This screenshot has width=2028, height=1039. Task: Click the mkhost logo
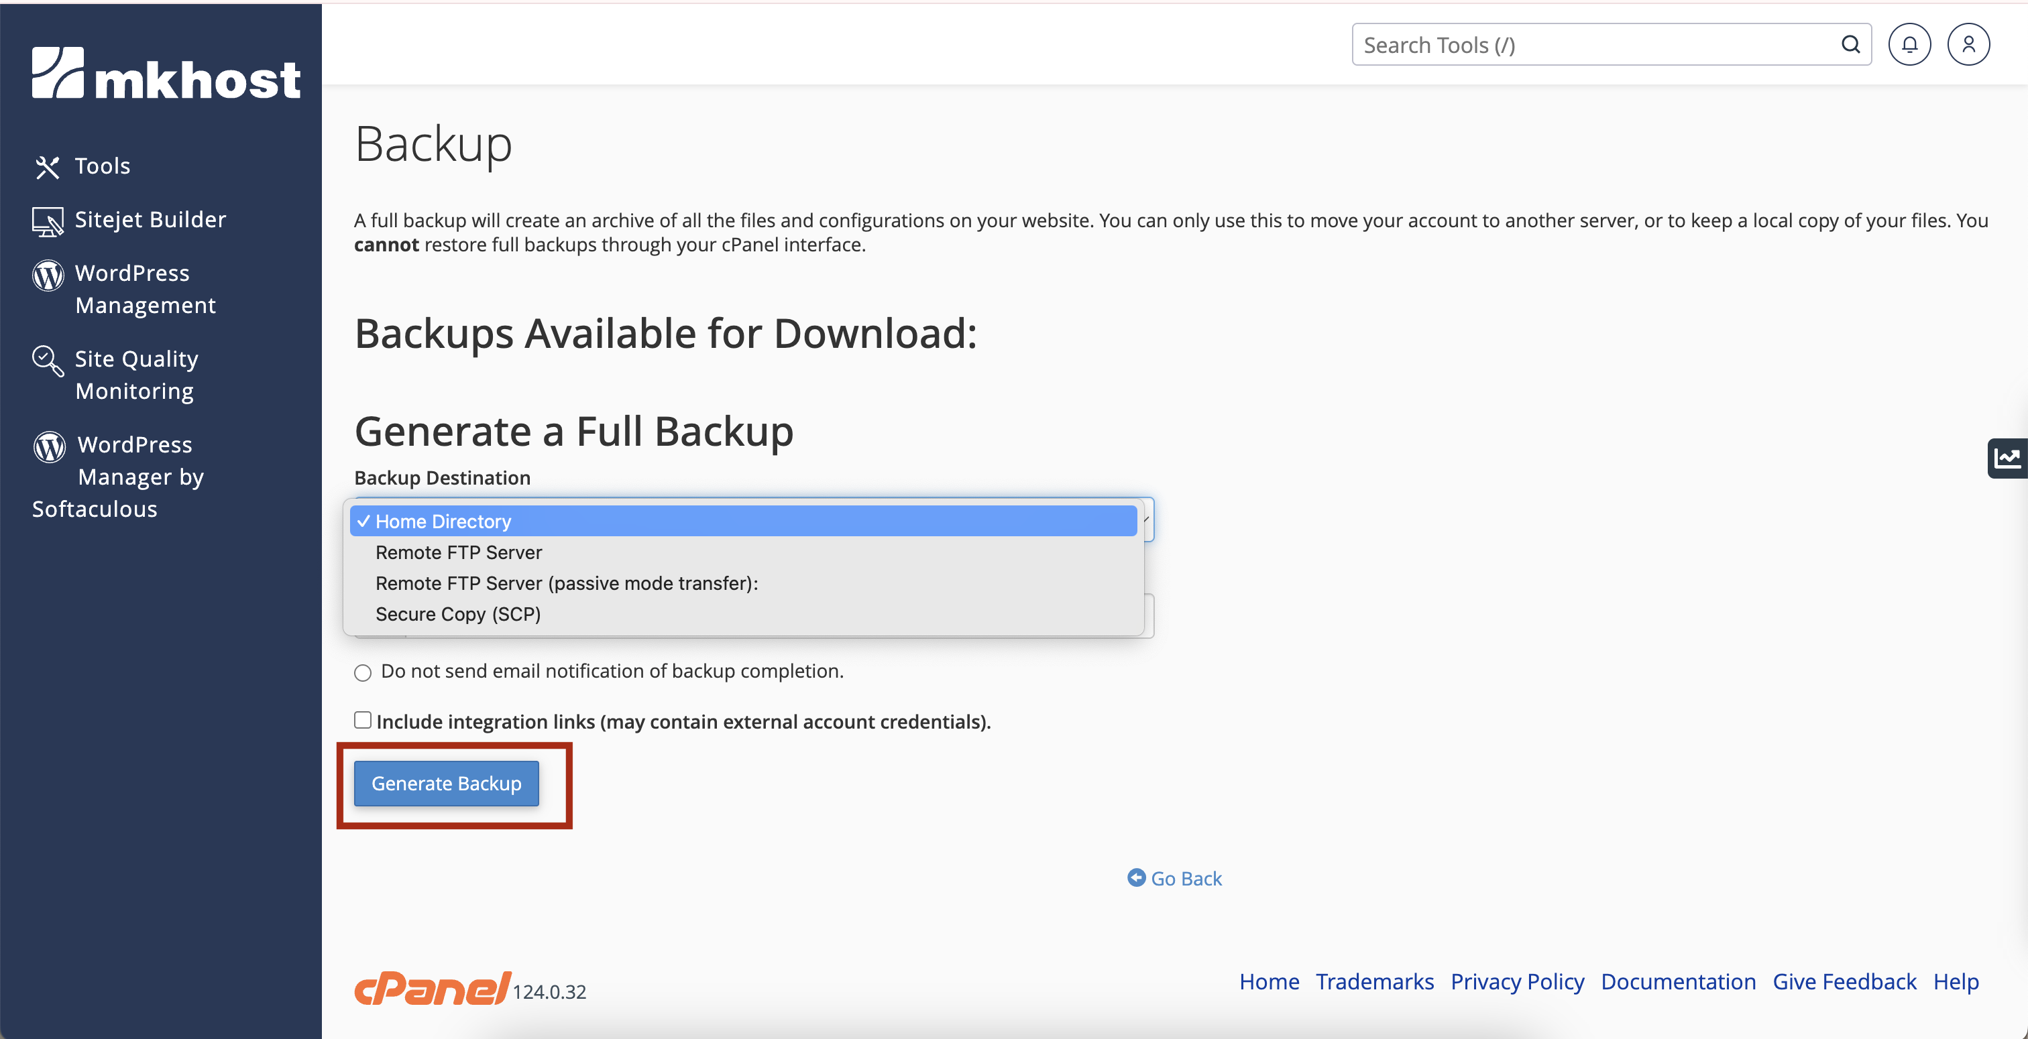[x=166, y=73]
